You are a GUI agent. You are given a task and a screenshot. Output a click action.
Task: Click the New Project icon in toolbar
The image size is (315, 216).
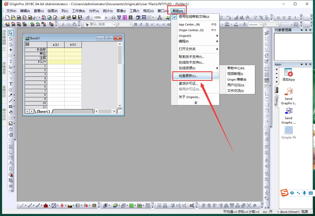(x=7, y=18)
